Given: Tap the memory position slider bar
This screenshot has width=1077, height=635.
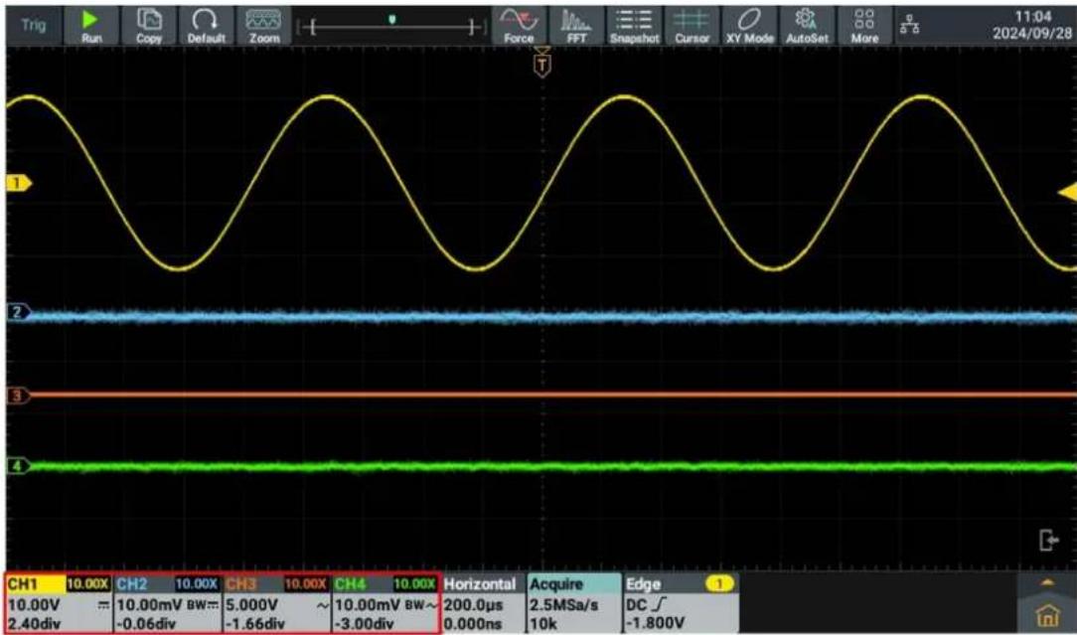Looking at the screenshot, I should [391, 27].
